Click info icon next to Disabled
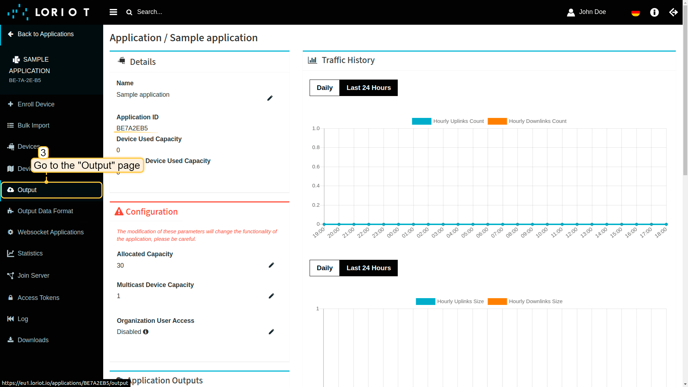This screenshot has height=387, width=688. pyautogui.click(x=146, y=332)
